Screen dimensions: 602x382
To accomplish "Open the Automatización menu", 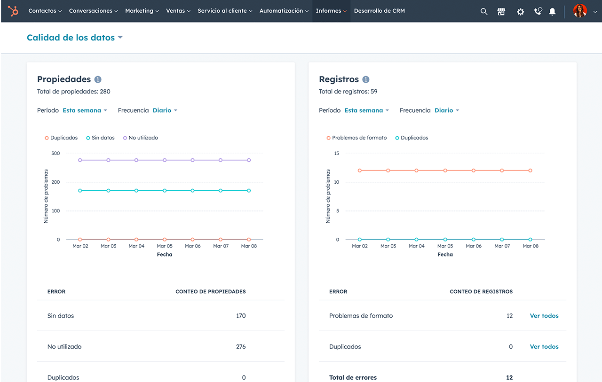I will point(284,11).
